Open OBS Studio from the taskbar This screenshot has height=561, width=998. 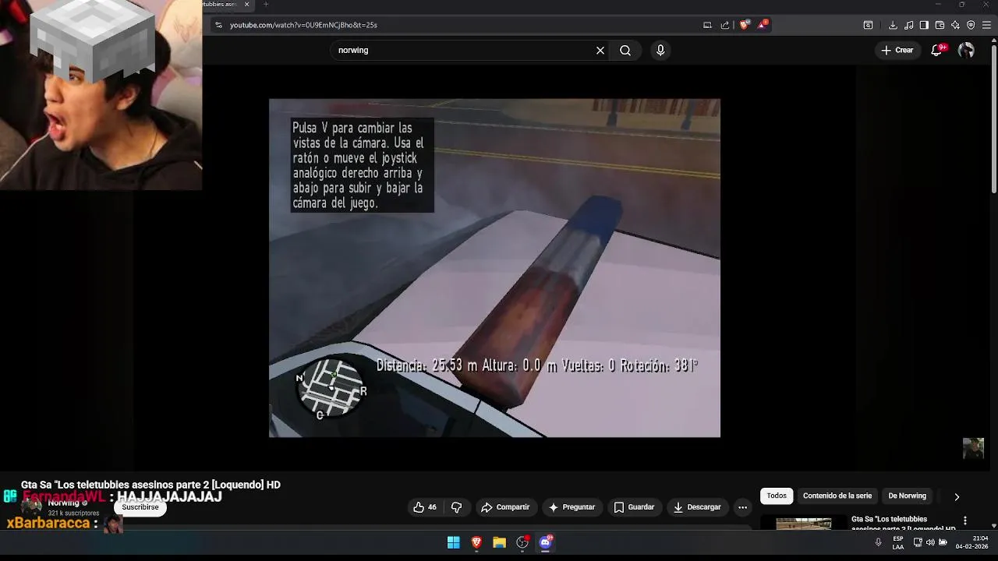pos(522,542)
